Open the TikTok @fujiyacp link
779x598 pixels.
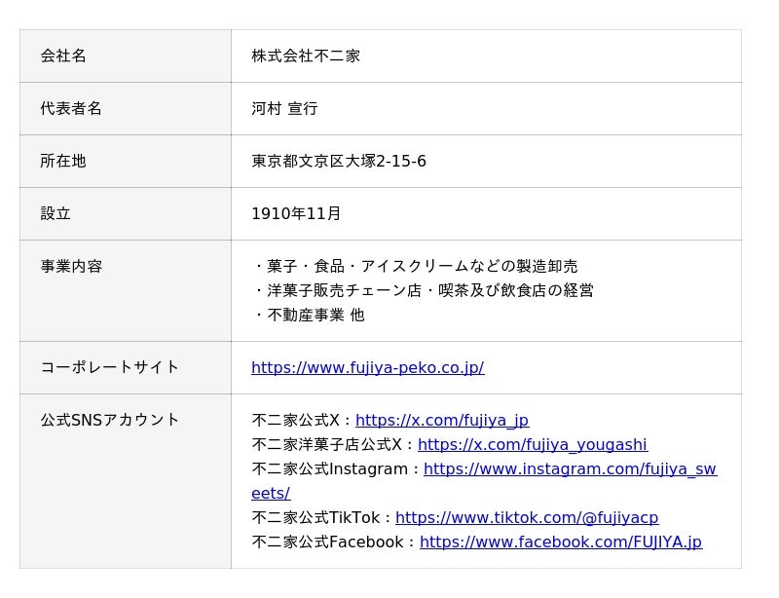click(527, 518)
